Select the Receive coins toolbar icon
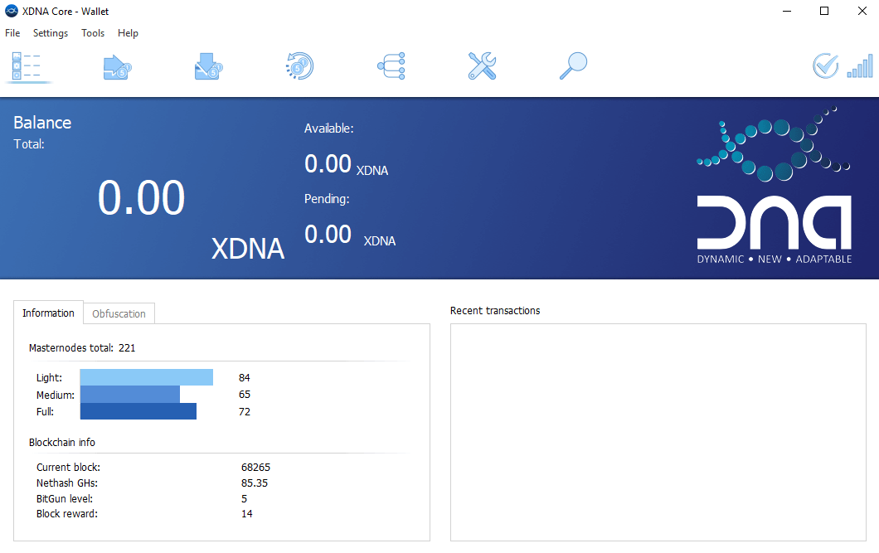The image size is (879, 553). pos(207,66)
